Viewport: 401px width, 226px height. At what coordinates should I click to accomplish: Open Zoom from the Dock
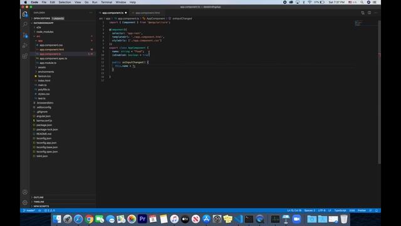click(x=296, y=219)
